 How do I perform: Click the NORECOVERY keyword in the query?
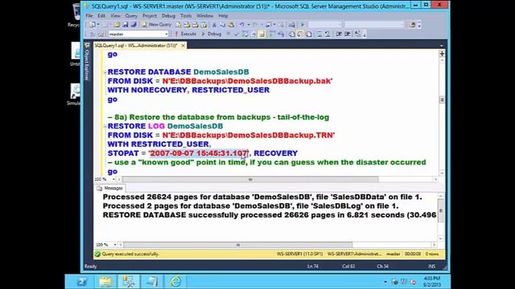pyautogui.click(x=159, y=90)
